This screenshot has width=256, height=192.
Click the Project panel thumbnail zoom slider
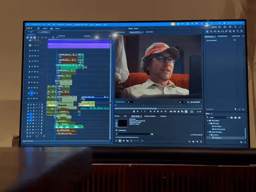(x=135, y=141)
